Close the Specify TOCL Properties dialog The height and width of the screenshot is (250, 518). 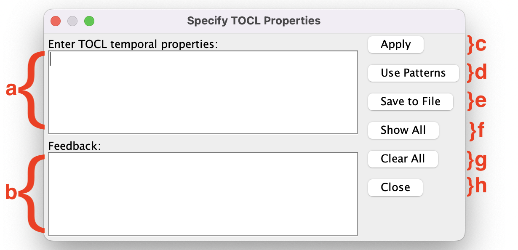395,187
